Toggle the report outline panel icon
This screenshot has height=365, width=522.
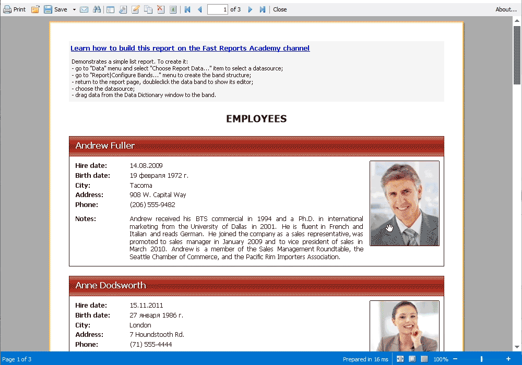(x=110, y=9)
